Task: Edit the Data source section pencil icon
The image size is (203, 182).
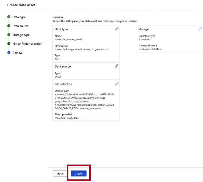Action: pos(116,66)
